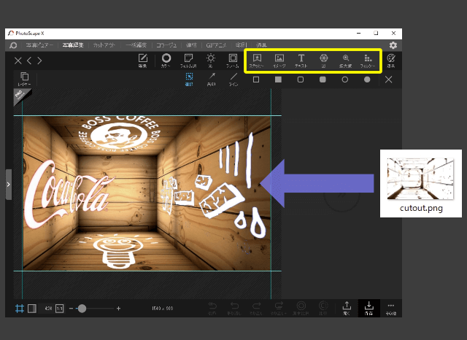Open the Print (印刷) tab

click(241, 45)
